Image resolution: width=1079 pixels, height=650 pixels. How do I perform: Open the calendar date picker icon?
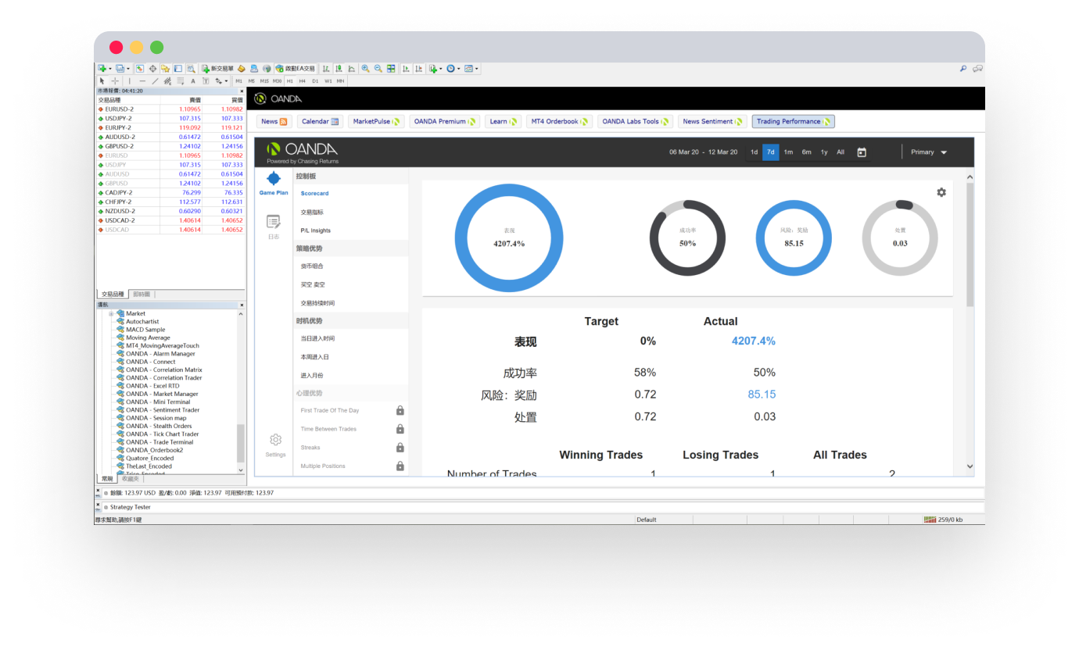click(x=862, y=152)
